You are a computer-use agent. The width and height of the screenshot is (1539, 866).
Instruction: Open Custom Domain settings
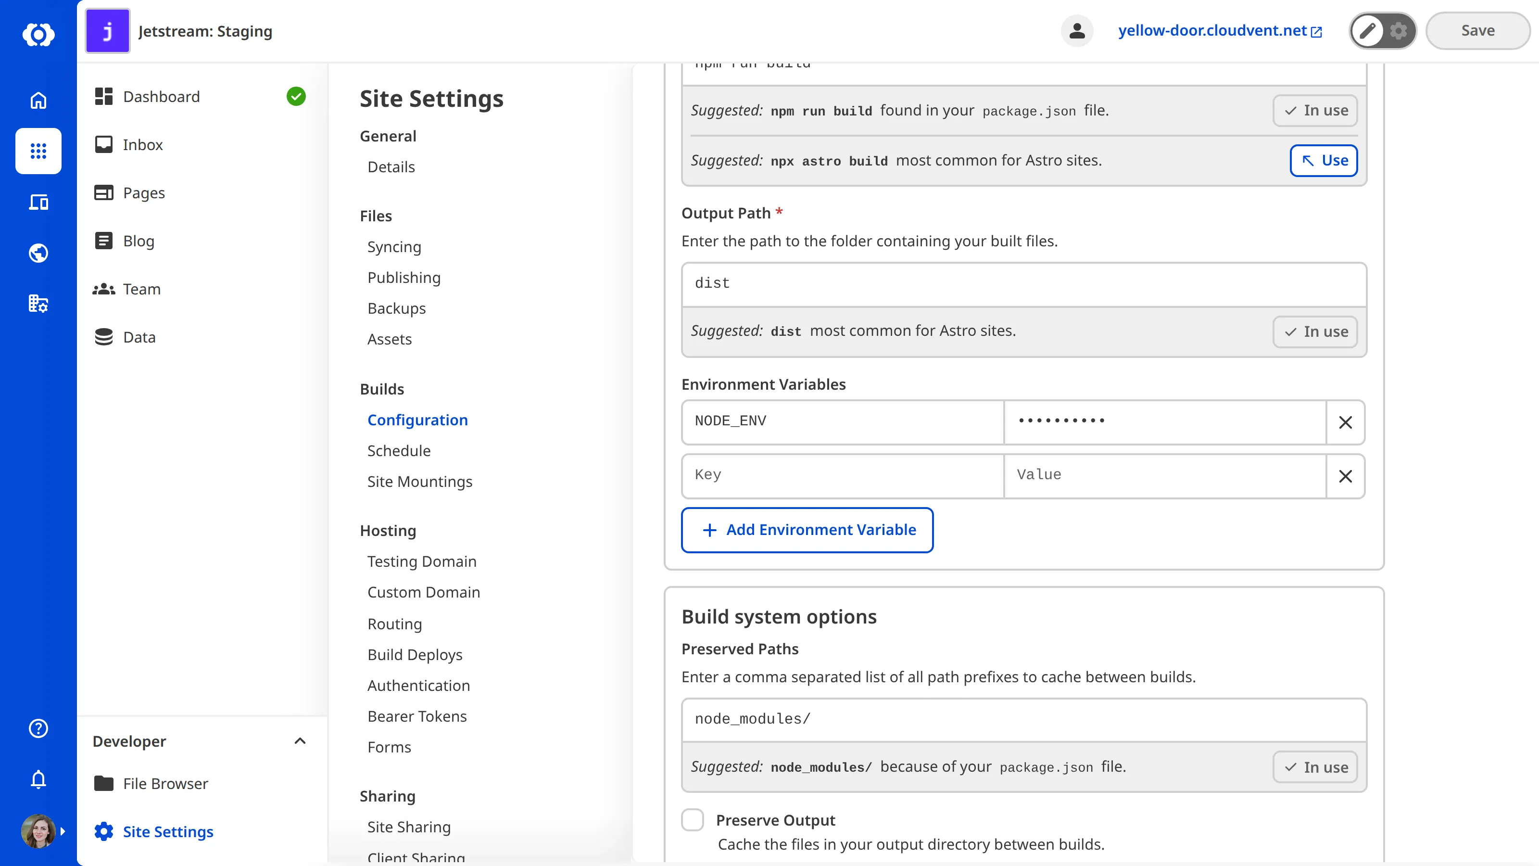coord(424,592)
